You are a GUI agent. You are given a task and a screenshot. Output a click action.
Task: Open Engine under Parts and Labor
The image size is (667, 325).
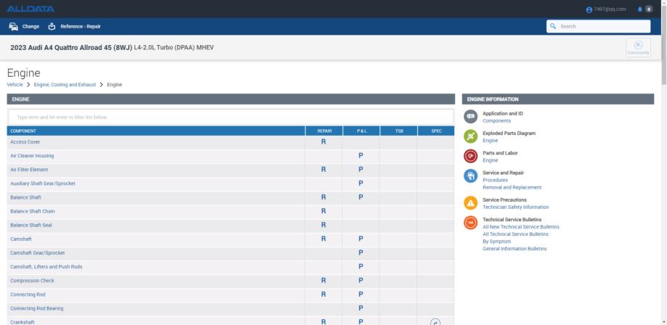[x=490, y=160]
